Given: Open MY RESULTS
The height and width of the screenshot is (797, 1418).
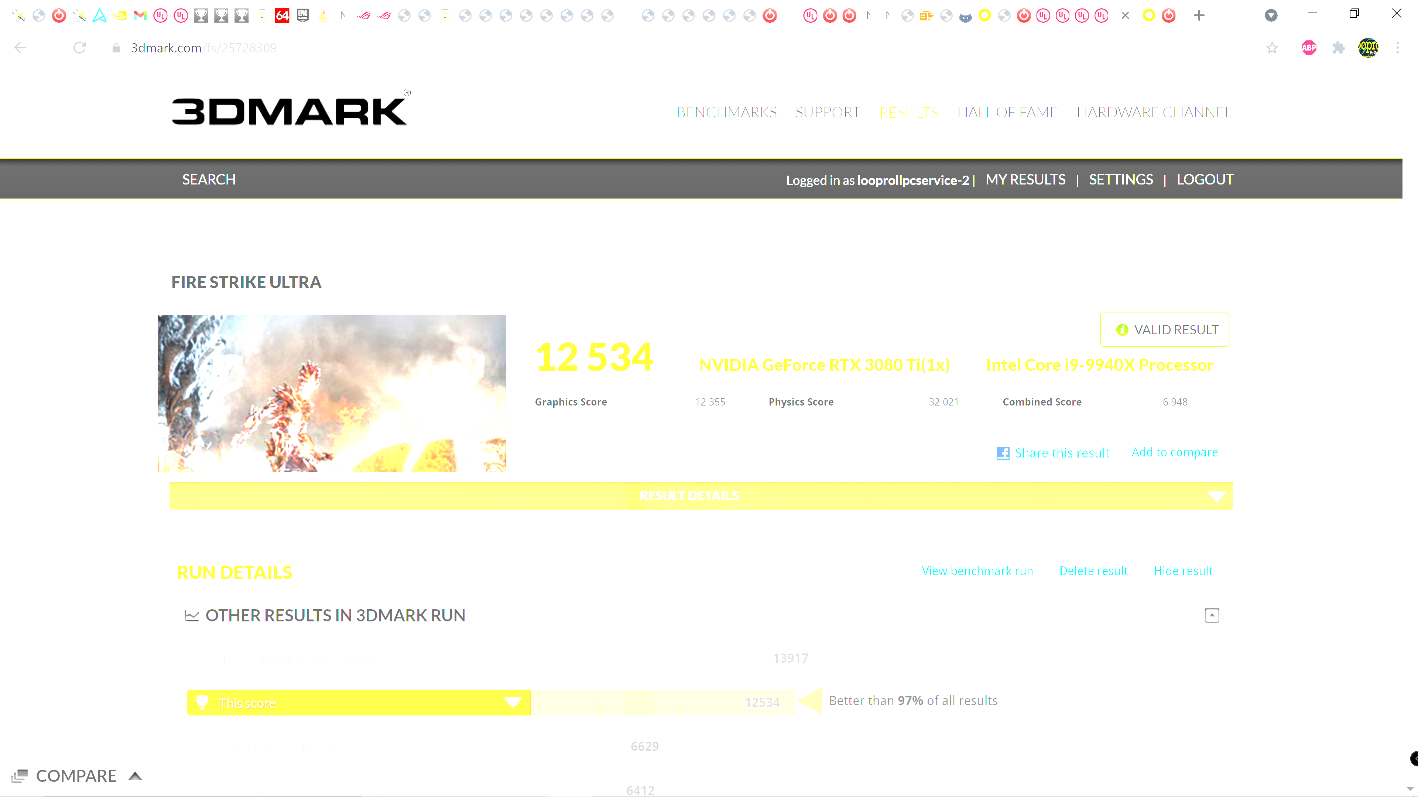Looking at the screenshot, I should pyautogui.click(x=1025, y=179).
